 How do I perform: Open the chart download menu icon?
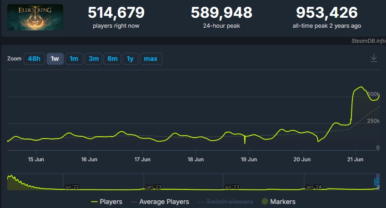tap(374, 58)
